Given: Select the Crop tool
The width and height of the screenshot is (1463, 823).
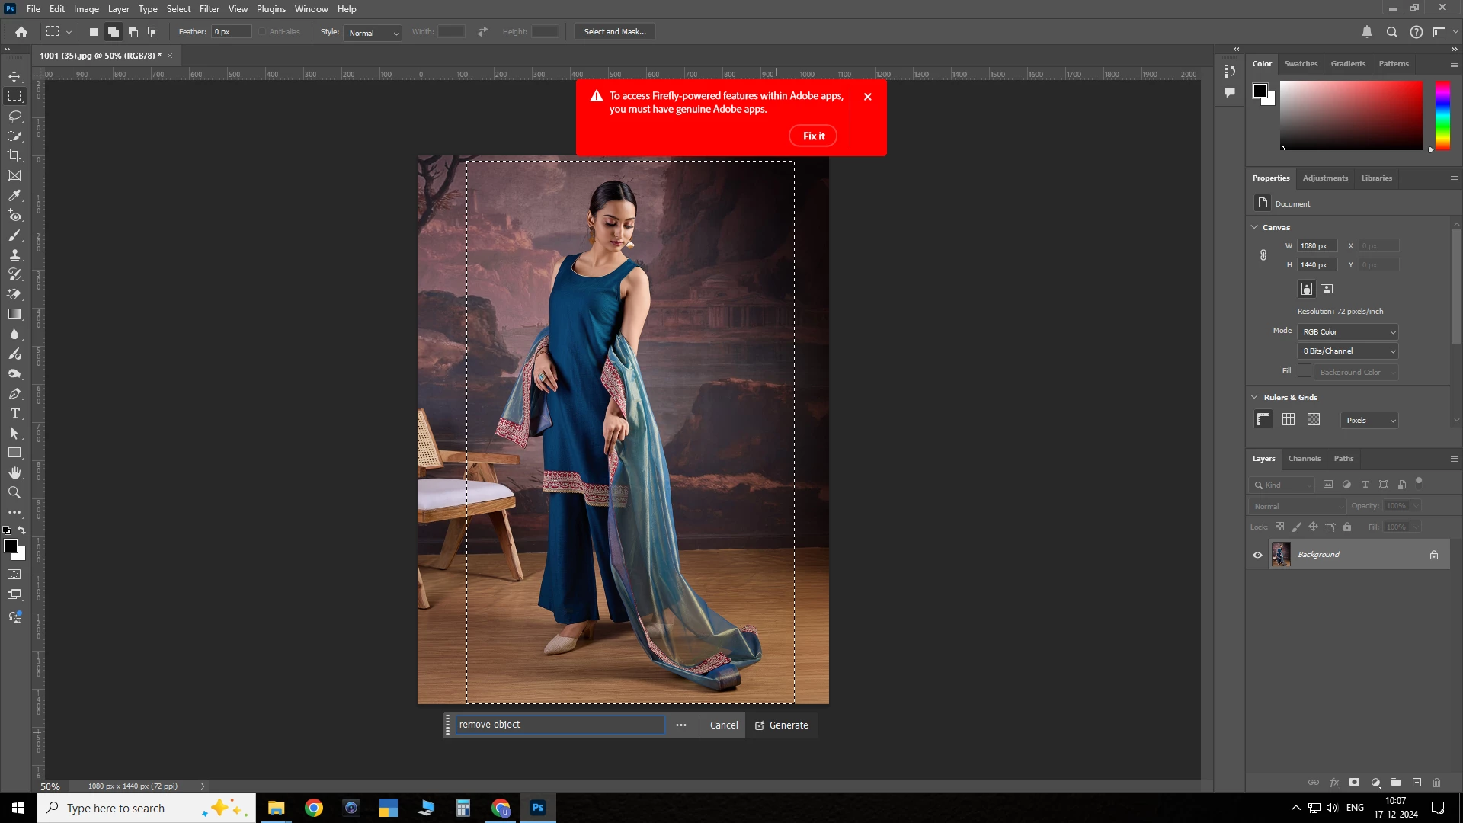Looking at the screenshot, I should click(x=14, y=155).
